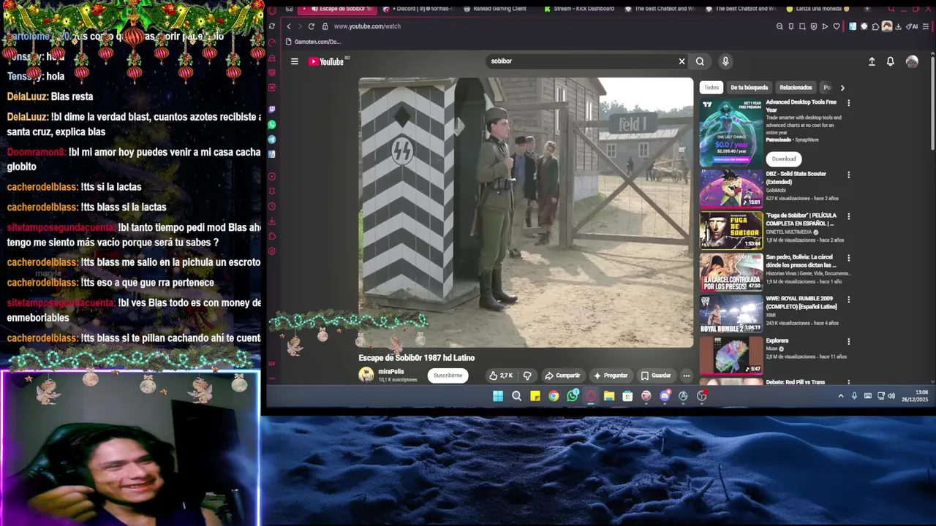Open options for WWE Royal Rumble 2009 video
936x526 pixels.
click(849, 300)
